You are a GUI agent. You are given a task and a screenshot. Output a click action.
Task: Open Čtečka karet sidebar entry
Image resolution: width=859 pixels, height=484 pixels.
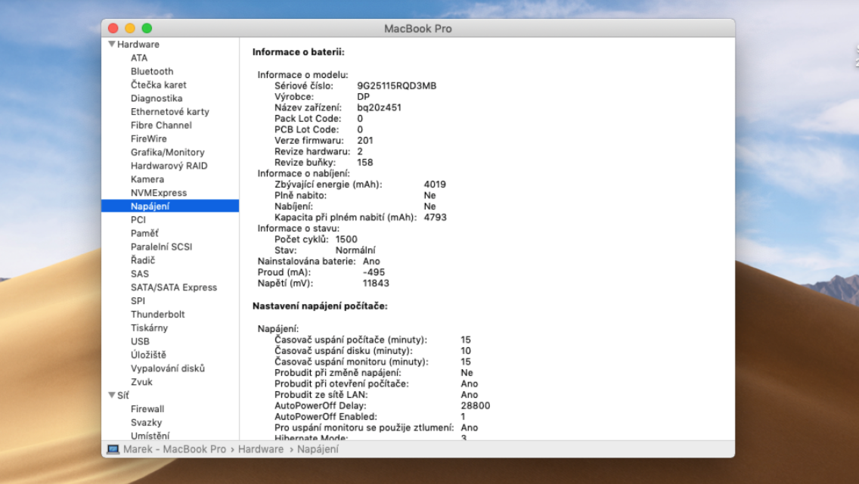(158, 85)
